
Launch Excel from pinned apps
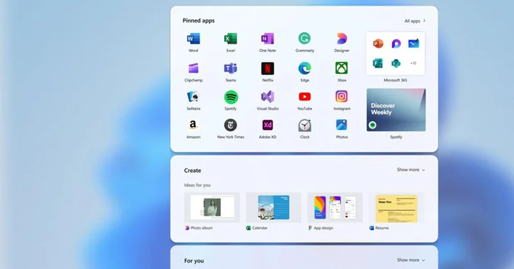point(231,39)
